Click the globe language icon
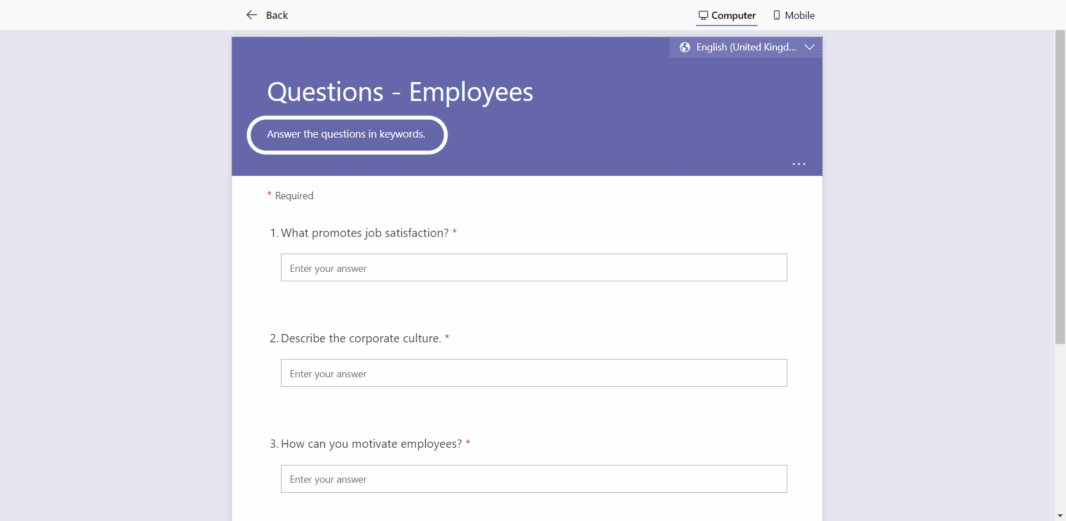 [685, 47]
